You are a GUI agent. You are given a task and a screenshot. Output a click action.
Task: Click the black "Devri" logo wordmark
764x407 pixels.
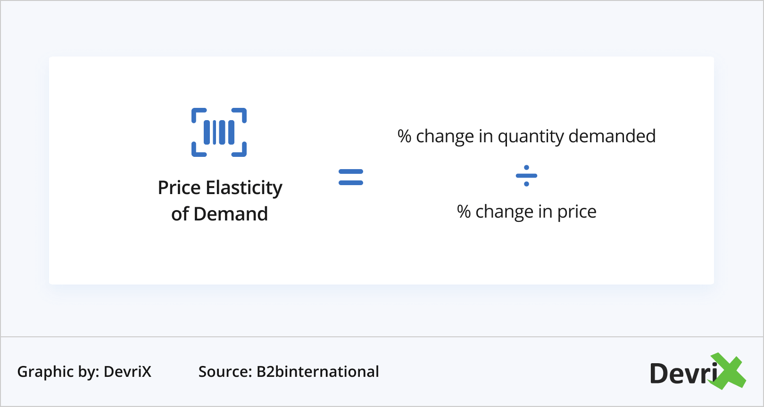[683, 374]
